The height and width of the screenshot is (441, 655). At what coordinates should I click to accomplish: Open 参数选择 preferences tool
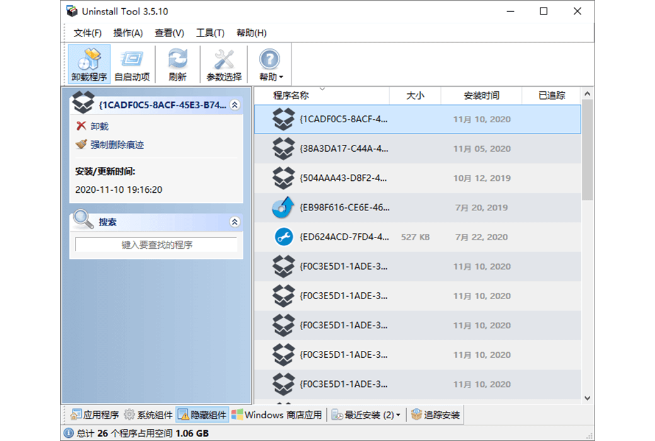coord(224,64)
